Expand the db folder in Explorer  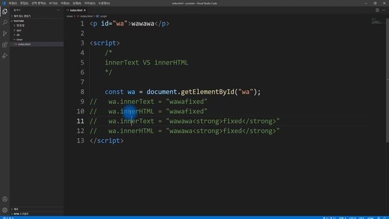(36, 35)
